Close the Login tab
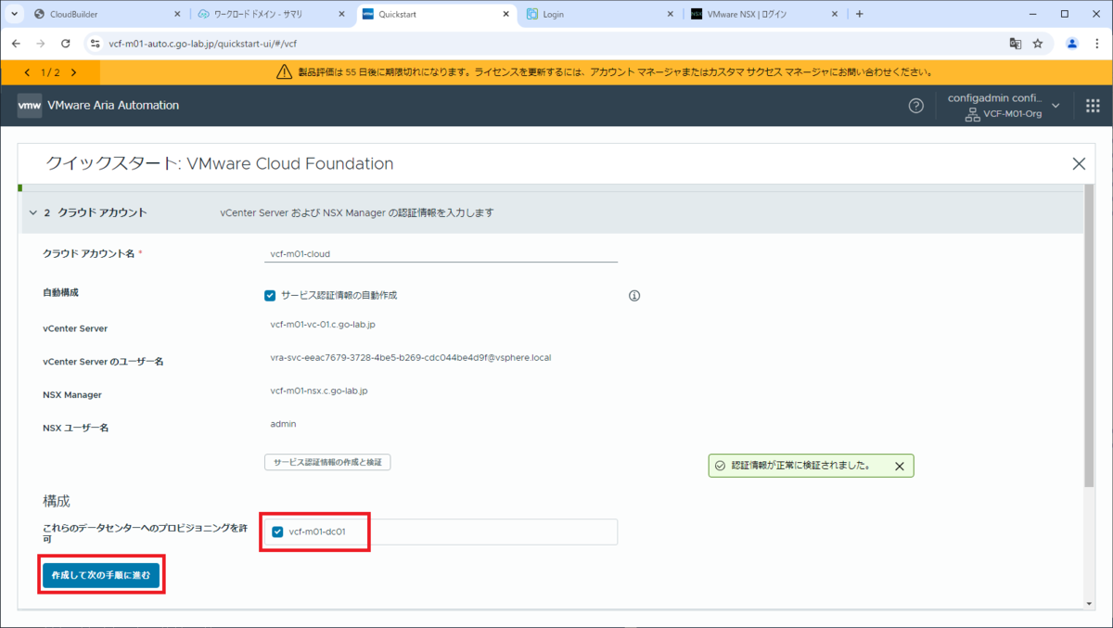 [671, 14]
